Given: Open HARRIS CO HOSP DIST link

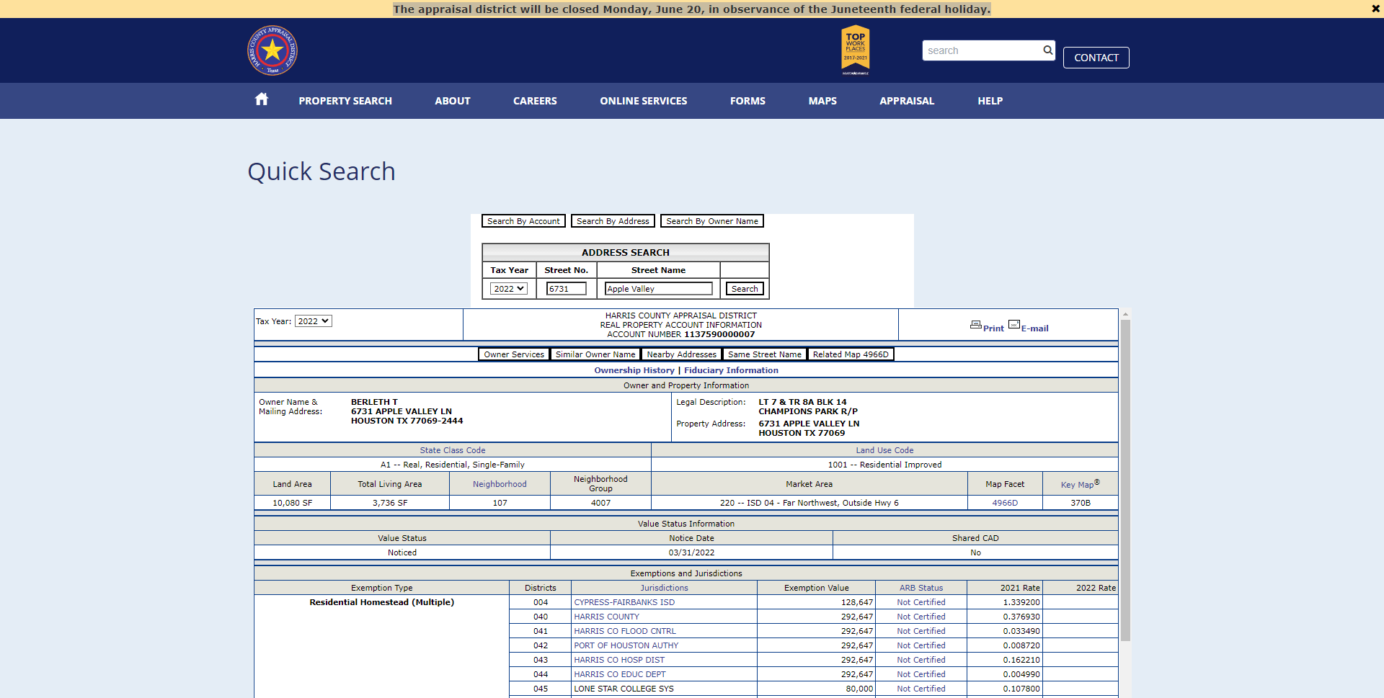Looking at the screenshot, I should click(619, 660).
